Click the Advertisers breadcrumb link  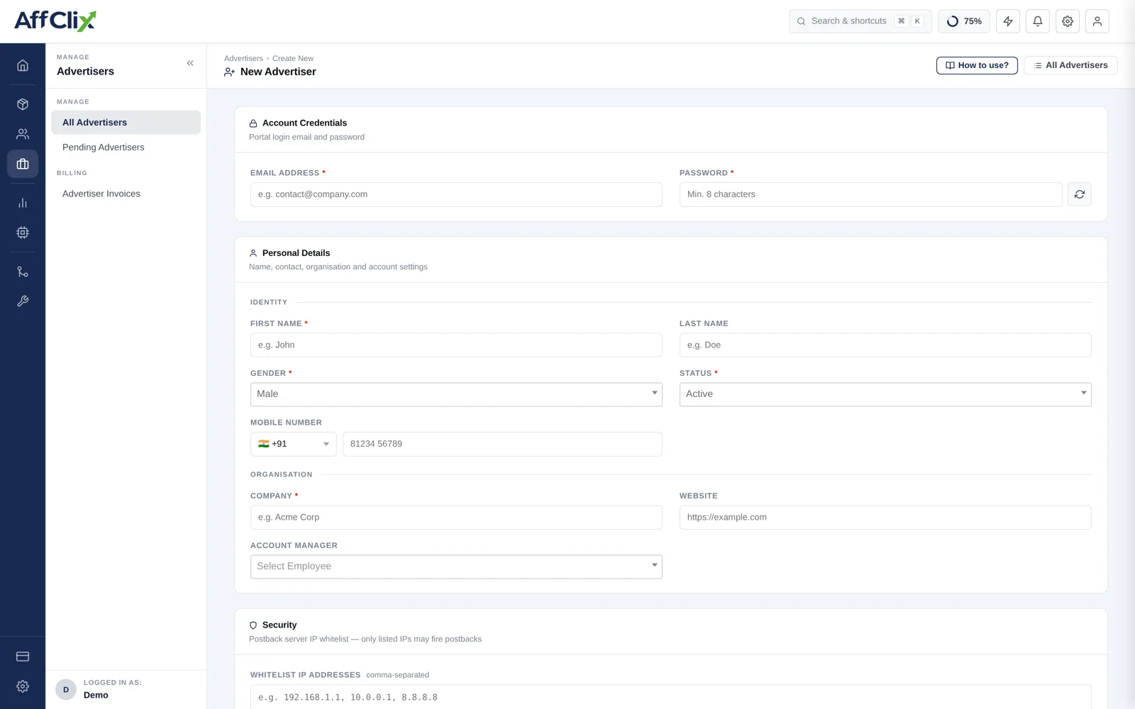[x=243, y=58]
